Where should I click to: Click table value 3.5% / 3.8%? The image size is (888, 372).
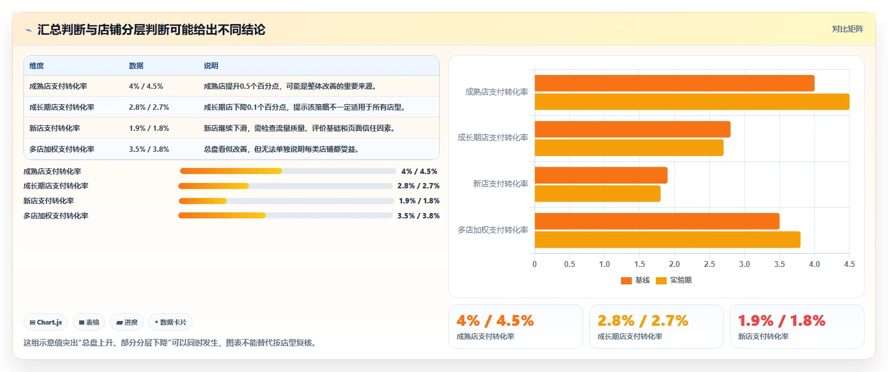149,149
